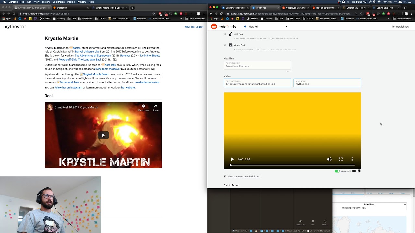Sort by the Active Users column arrow
The height and width of the screenshot is (233, 415).
click(405, 204)
